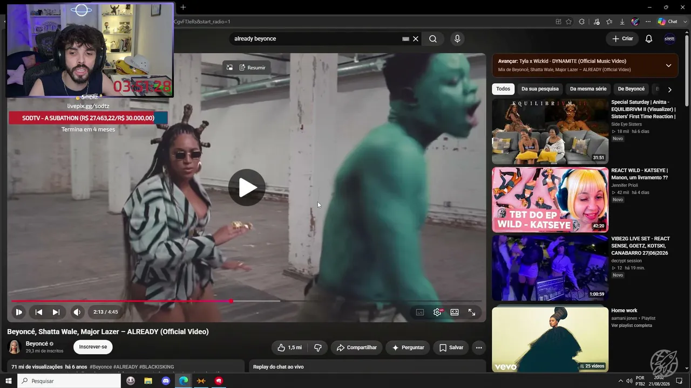691x388 pixels.
Task: Show hidden system tray icons
Action: tap(620, 381)
